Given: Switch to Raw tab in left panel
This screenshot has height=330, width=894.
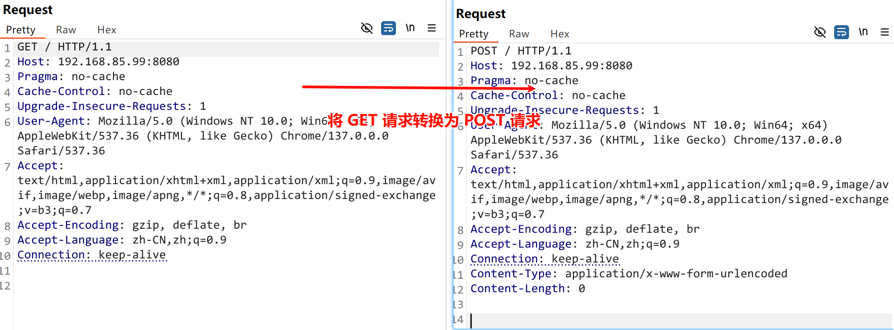Looking at the screenshot, I should click(x=66, y=30).
